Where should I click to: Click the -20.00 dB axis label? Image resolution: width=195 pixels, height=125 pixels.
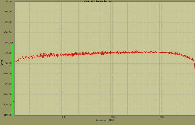[7, 22]
